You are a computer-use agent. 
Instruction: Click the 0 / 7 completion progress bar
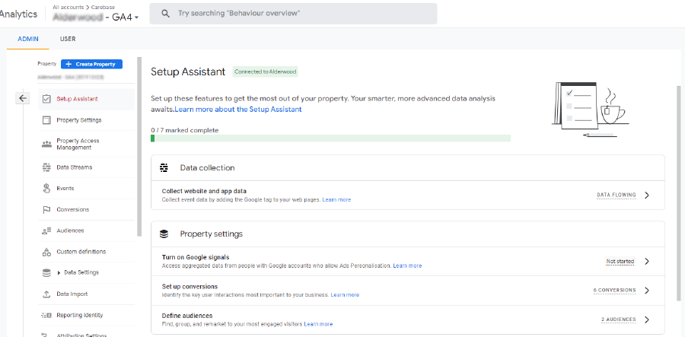pyautogui.click(x=331, y=138)
